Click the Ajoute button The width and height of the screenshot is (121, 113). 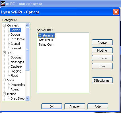click(102, 43)
